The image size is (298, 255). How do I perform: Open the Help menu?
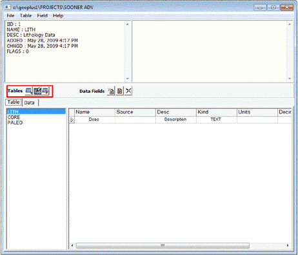tap(58, 15)
